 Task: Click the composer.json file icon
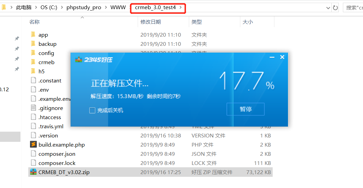(33, 154)
